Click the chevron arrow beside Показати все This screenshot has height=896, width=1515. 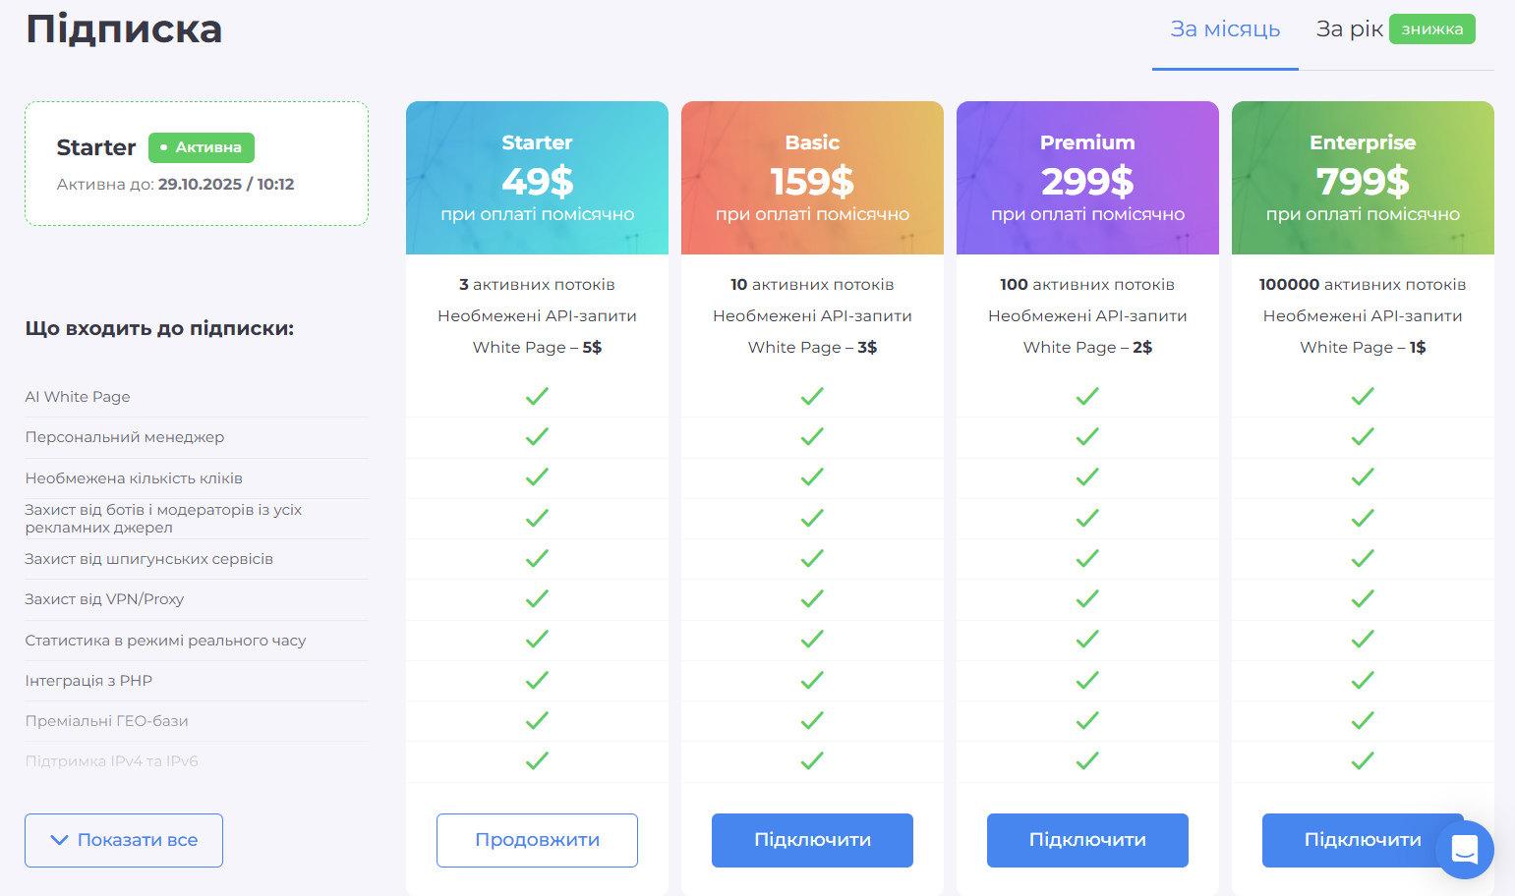point(59,840)
